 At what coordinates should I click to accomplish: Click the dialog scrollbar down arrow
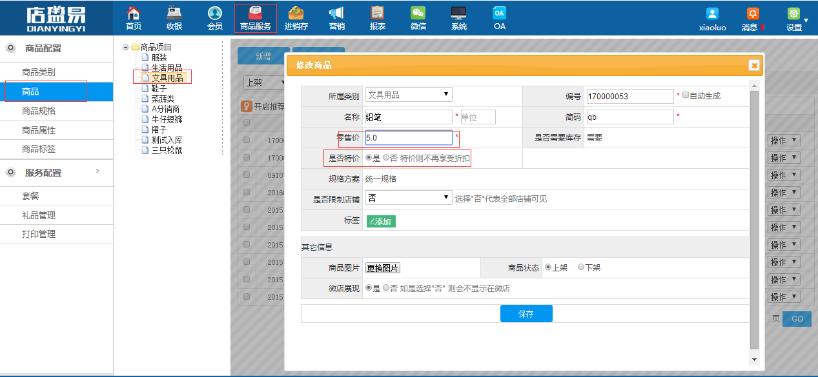coord(754,359)
